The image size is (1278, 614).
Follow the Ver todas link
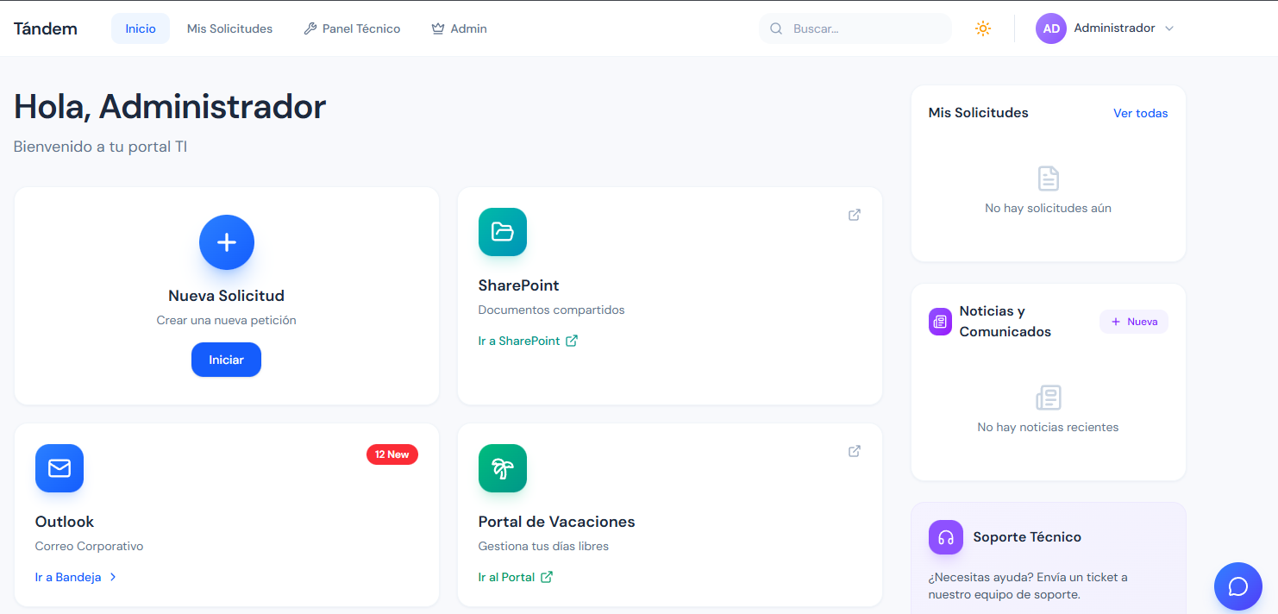(x=1140, y=113)
